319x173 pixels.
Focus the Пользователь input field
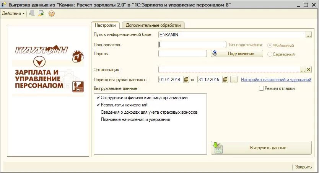coord(192,44)
